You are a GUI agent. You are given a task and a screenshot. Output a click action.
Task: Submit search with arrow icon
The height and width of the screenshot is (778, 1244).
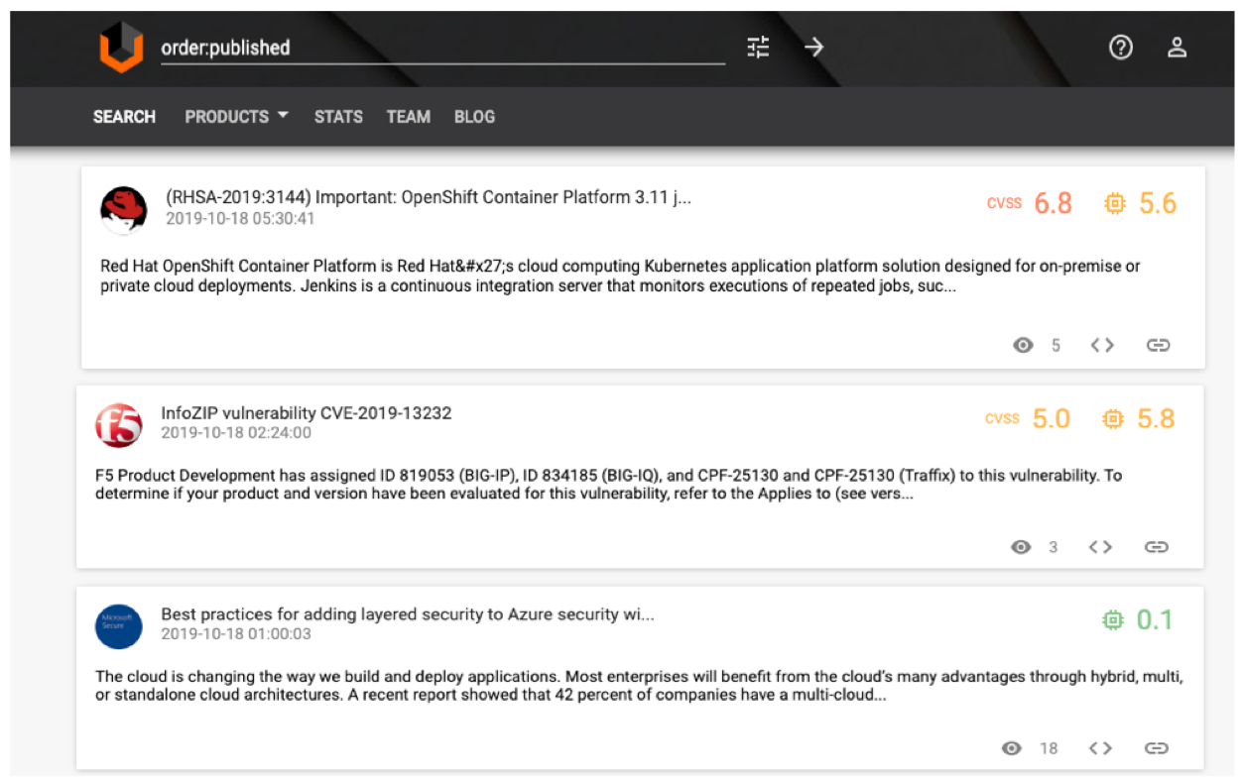pos(814,47)
